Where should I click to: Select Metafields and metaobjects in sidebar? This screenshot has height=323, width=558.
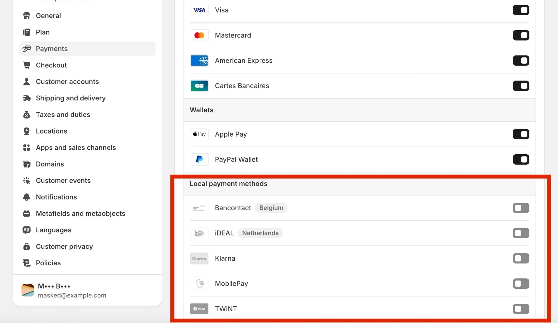[80, 214]
